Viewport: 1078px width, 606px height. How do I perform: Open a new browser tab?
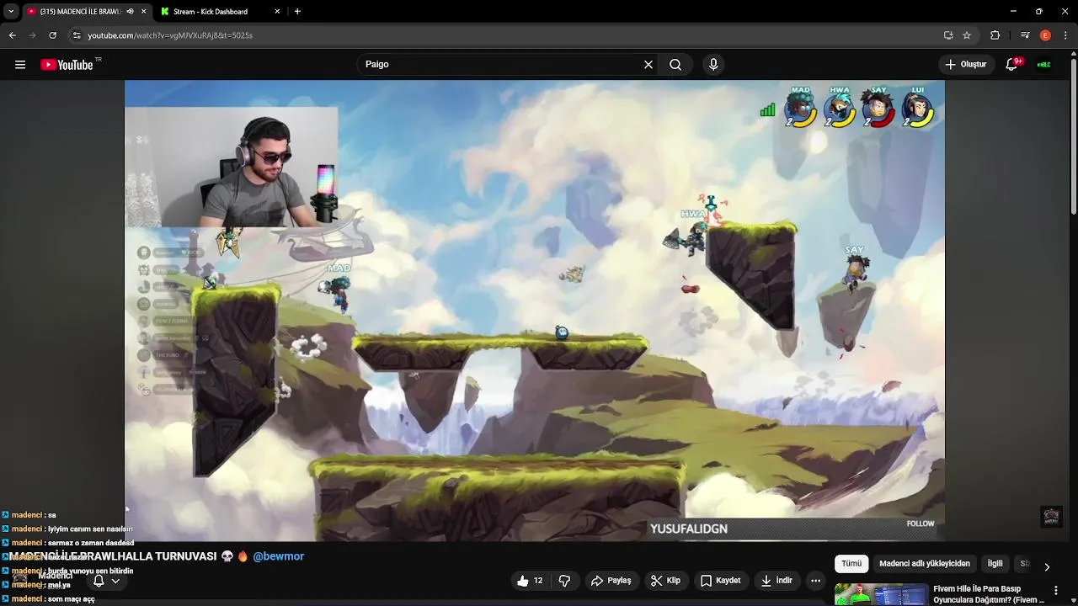[297, 12]
